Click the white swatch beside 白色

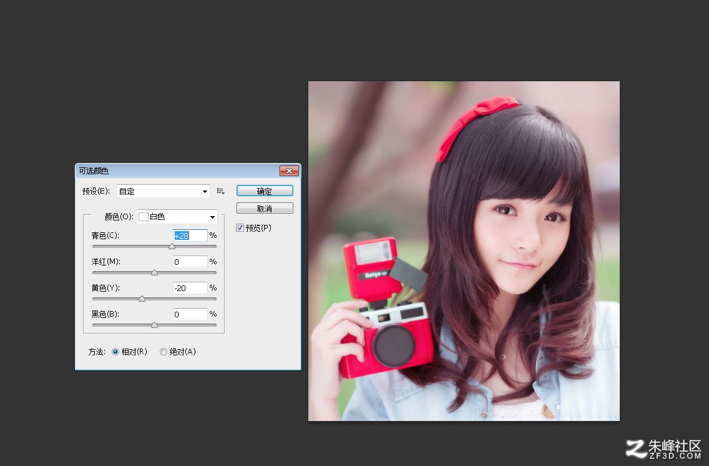144,217
